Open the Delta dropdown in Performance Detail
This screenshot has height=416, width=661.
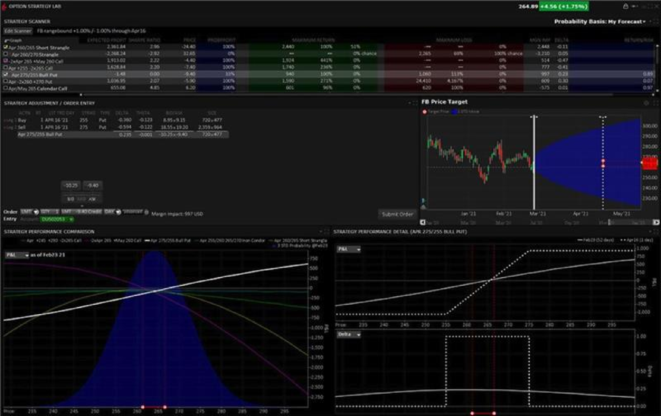click(349, 335)
